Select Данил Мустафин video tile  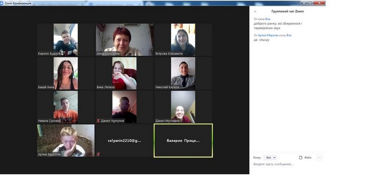pyautogui.click(x=183, y=107)
